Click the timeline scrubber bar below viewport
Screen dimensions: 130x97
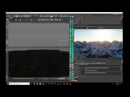[24, 78]
